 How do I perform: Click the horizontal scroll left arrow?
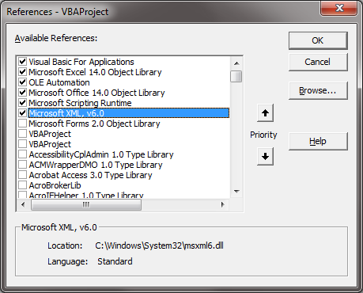click(23, 204)
